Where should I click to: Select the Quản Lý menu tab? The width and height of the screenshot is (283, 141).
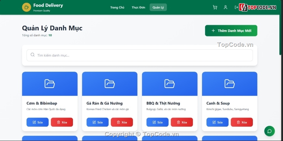(158, 7)
